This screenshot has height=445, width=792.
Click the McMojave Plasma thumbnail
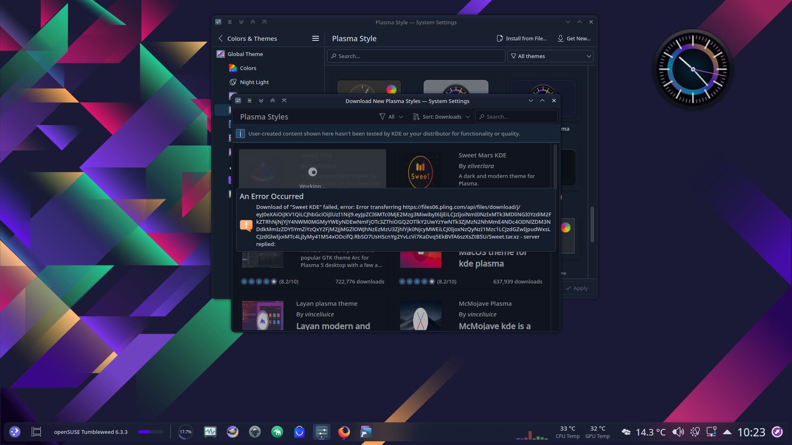tap(421, 315)
